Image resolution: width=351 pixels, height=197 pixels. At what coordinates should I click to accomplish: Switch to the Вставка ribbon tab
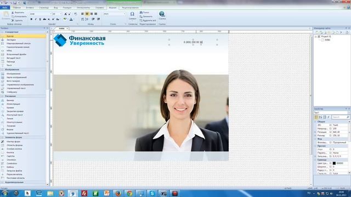point(30,8)
